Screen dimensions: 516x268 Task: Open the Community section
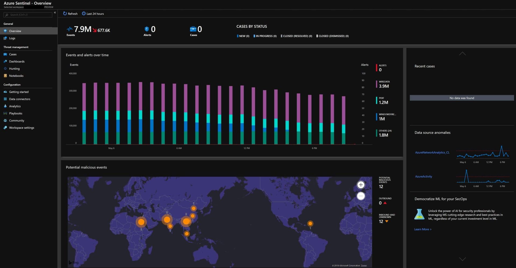16,120
